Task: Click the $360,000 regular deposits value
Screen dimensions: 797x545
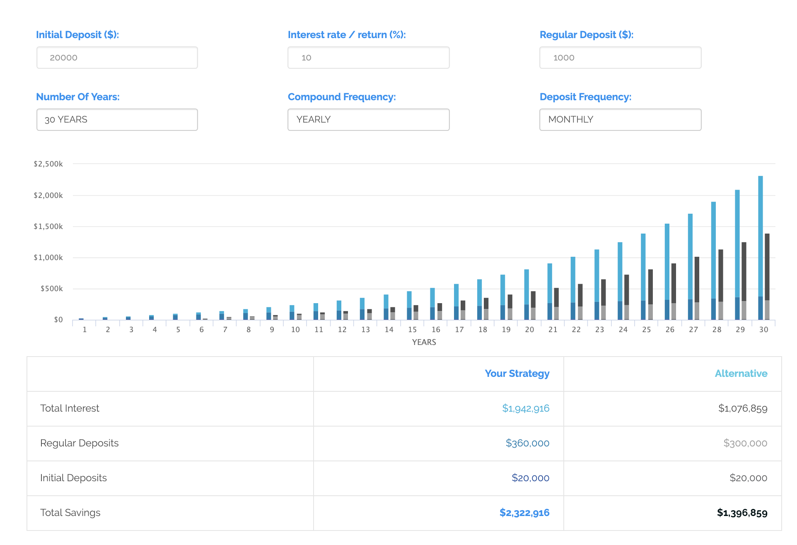Action: point(527,443)
